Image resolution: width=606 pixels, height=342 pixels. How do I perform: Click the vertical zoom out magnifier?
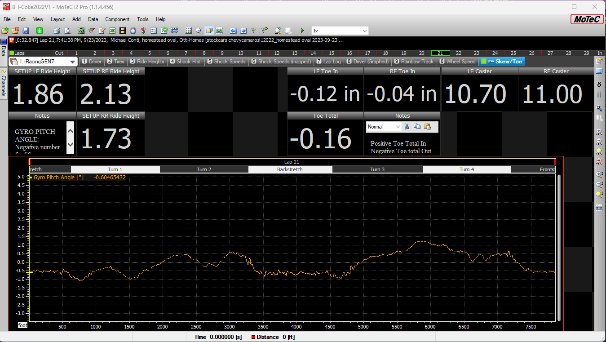coord(599,184)
